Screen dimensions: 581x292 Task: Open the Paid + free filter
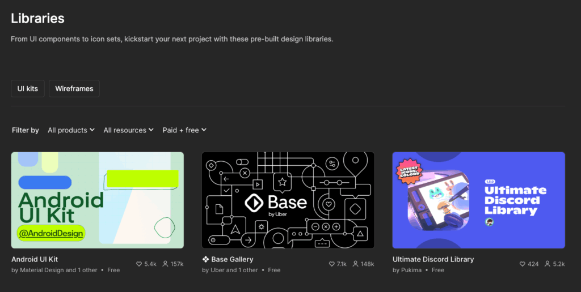pyautogui.click(x=184, y=130)
